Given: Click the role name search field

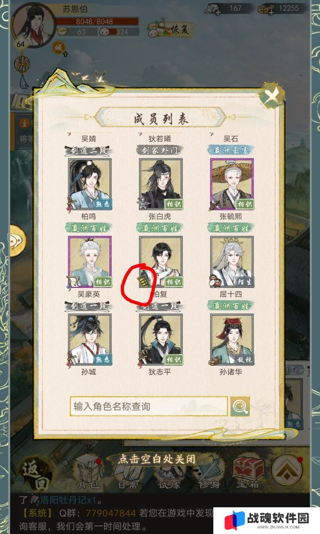Looking at the screenshot, I should pyautogui.click(x=149, y=406).
